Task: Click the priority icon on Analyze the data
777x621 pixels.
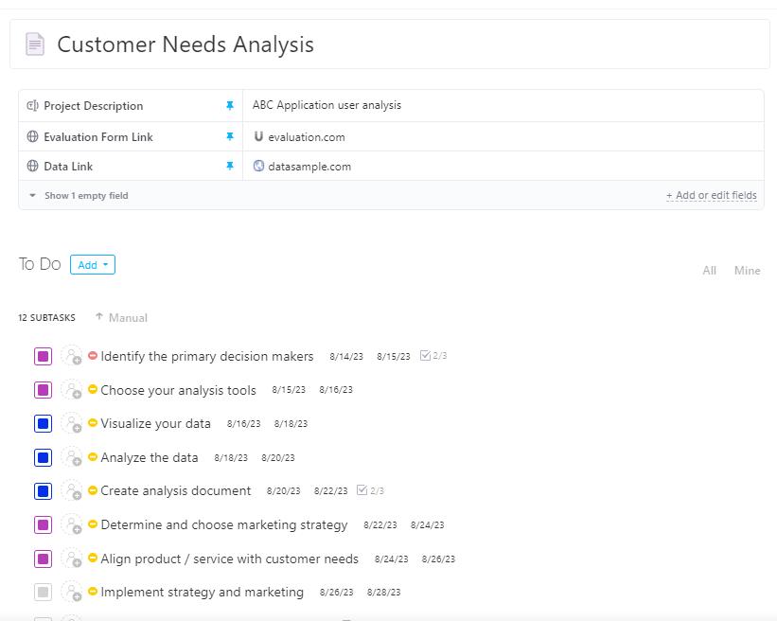Action: (92, 457)
